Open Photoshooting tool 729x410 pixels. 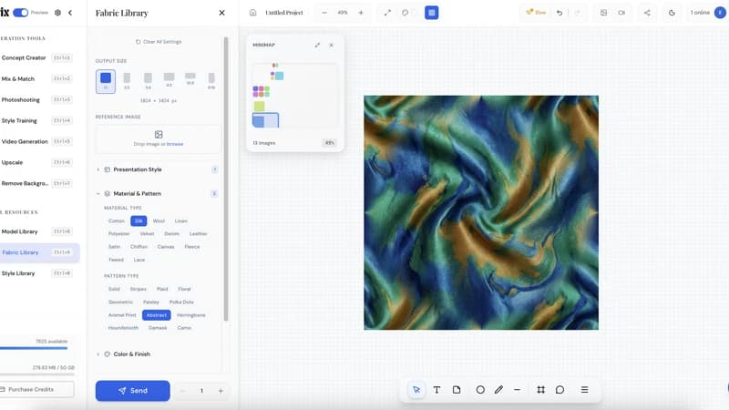click(x=36, y=99)
